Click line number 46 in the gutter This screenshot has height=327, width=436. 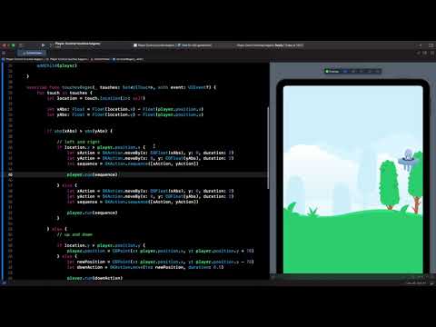pyautogui.click(x=10, y=174)
